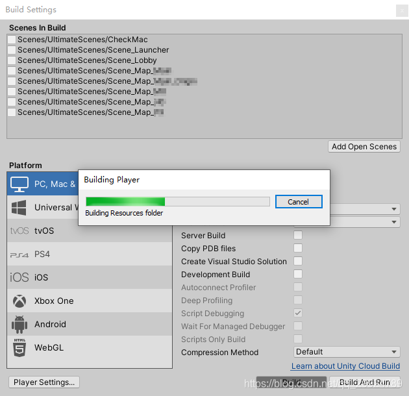Select the Xbox One platform row
Viewport: 409px width, 396px height.
coord(90,301)
